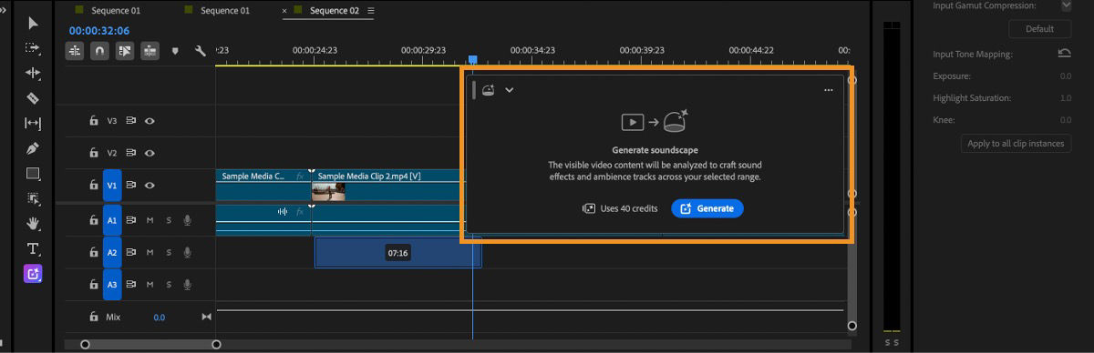Select the Rectangle tool
The width and height of the screenshot is (1094, 353).
tap(33, 173)
